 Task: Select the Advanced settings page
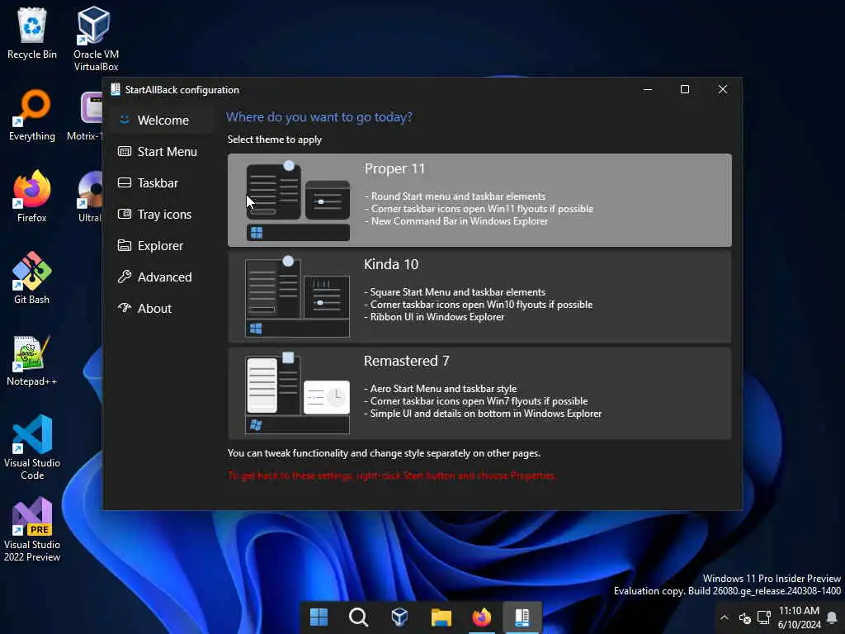[163, 277]
